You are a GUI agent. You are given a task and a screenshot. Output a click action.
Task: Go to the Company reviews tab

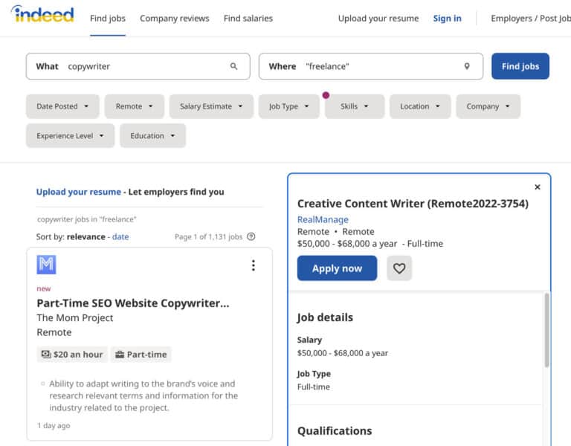(x=175, y=19)
